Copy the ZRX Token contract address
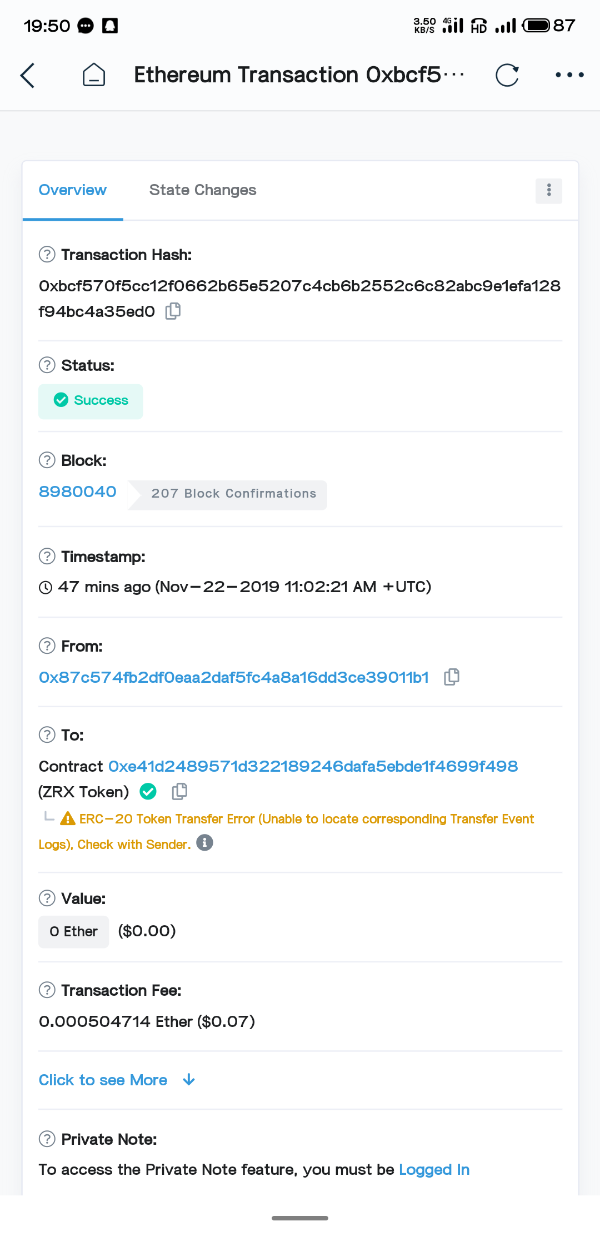 click(x=179, y=791)
